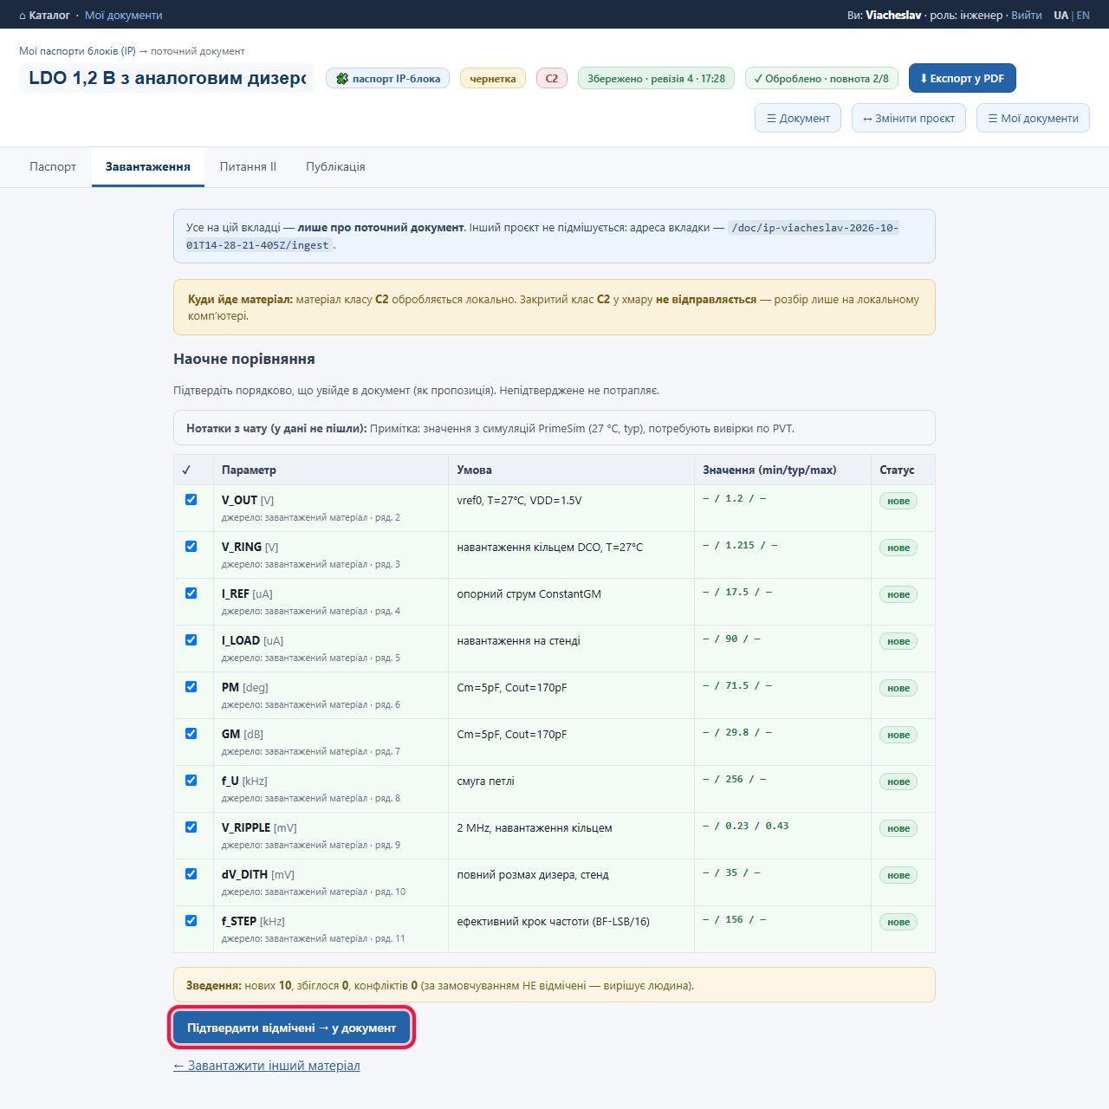Toggle the f_STEP row checkbox
This screenshot has height=1109, width=1109.
pyautogui.click(x=191, y=921)
